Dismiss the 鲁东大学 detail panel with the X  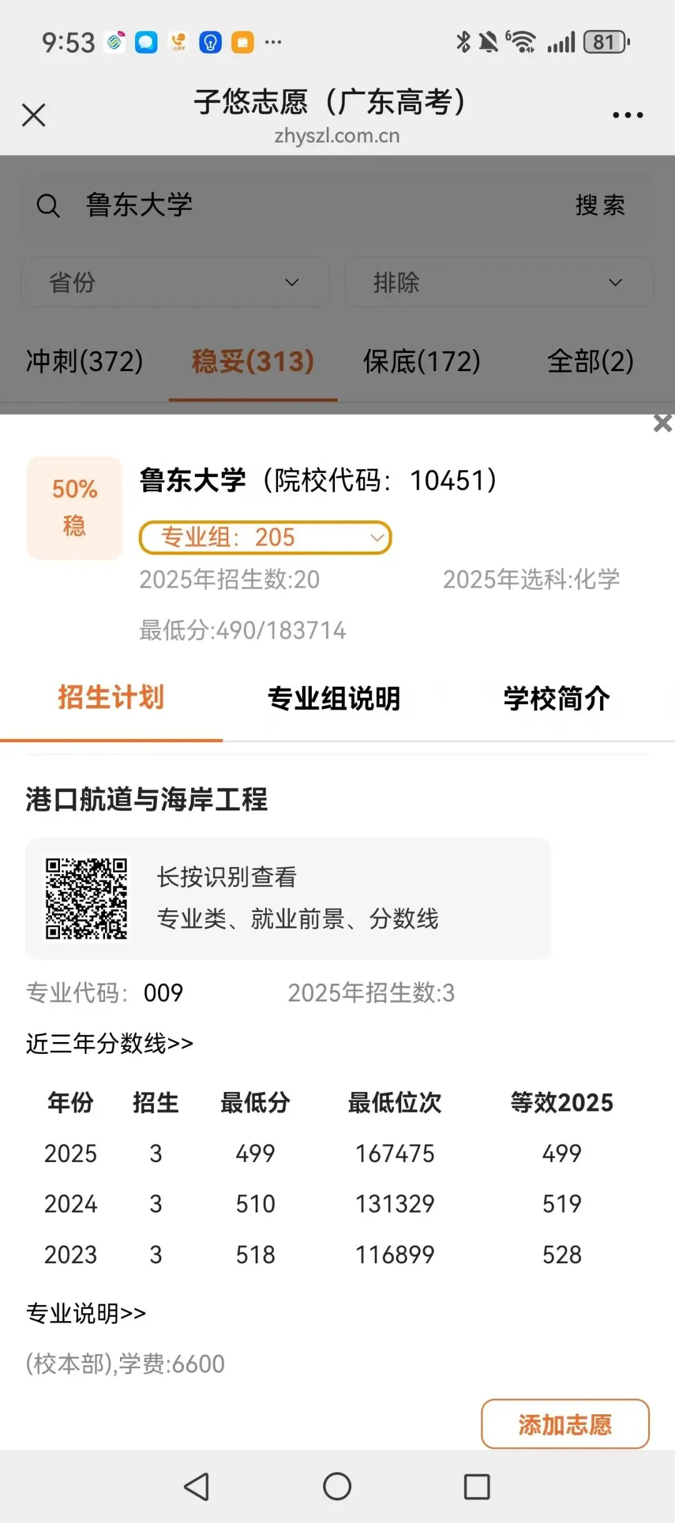coord(662,423)
